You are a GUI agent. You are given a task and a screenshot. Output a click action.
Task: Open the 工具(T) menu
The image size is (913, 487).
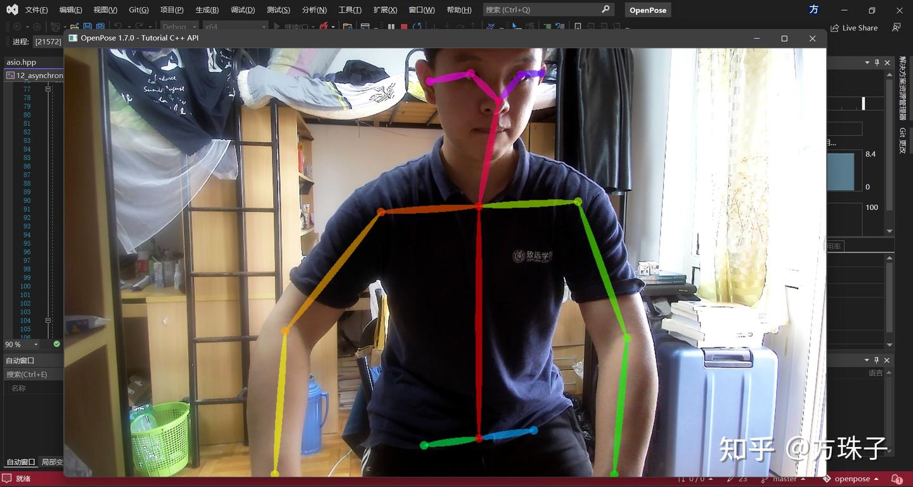coord(350,10)
